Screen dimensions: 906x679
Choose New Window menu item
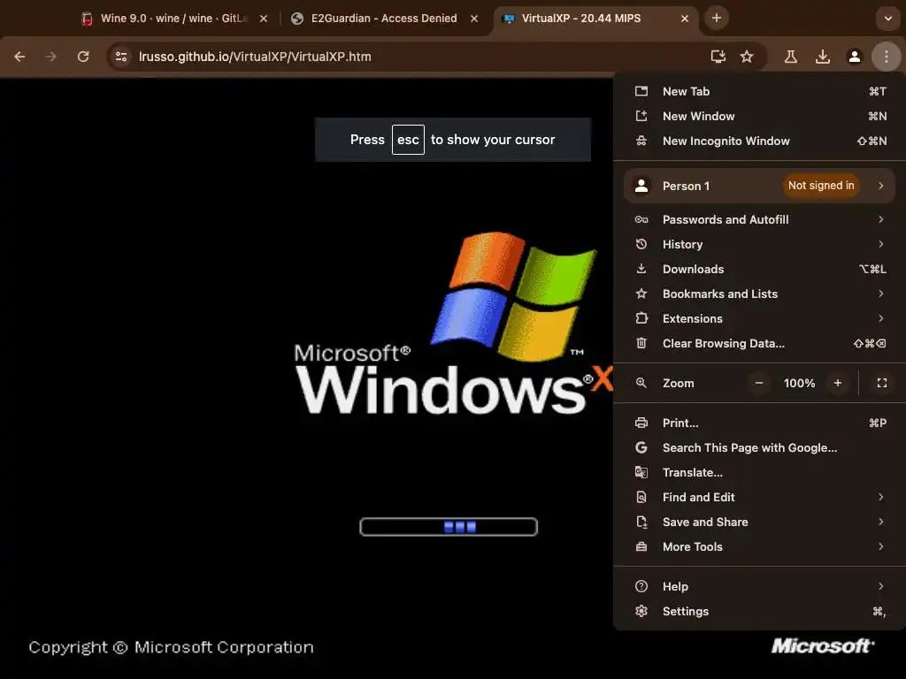pyautogui.click(x=760, y=116)
